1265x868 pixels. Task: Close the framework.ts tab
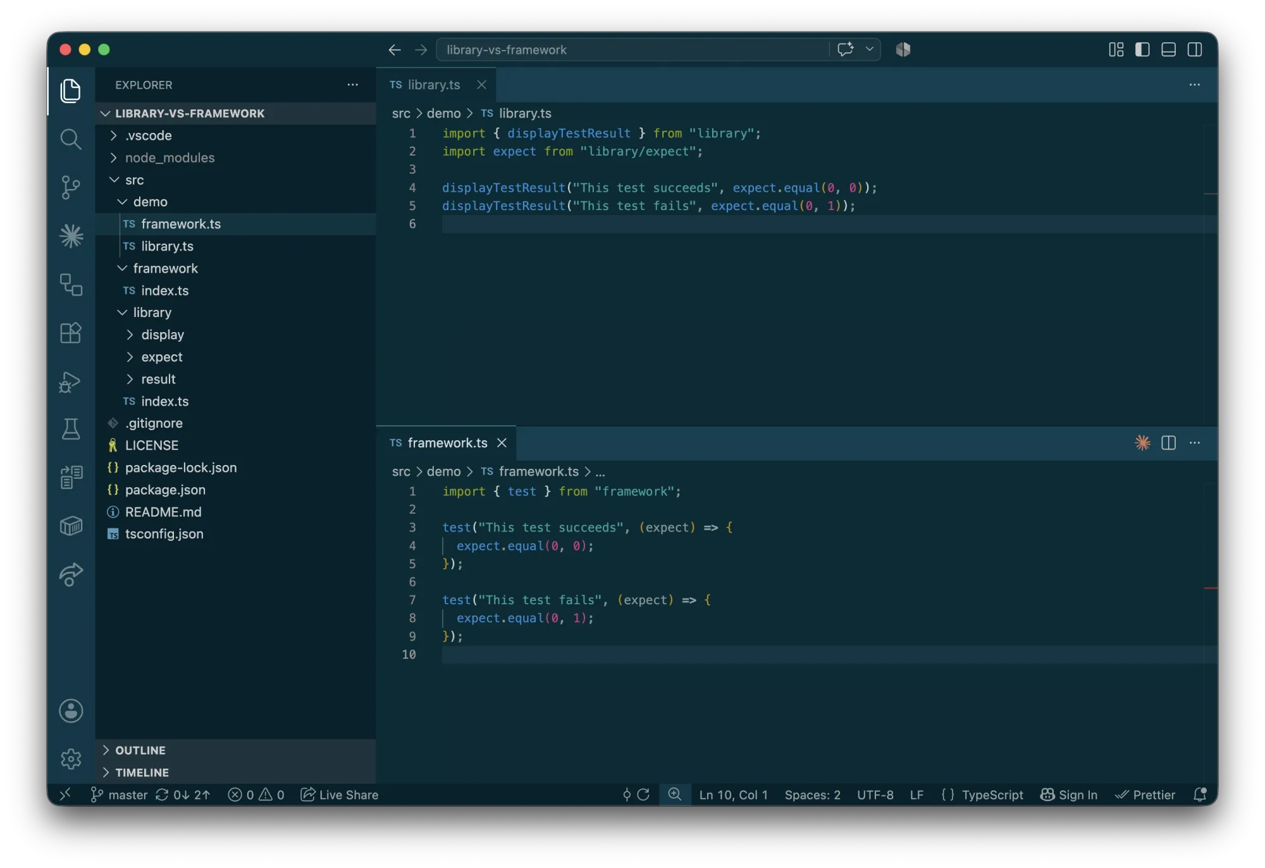(502, 443)
